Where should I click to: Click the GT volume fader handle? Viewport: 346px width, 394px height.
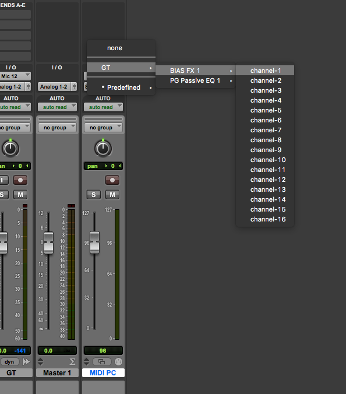(3, 242)
